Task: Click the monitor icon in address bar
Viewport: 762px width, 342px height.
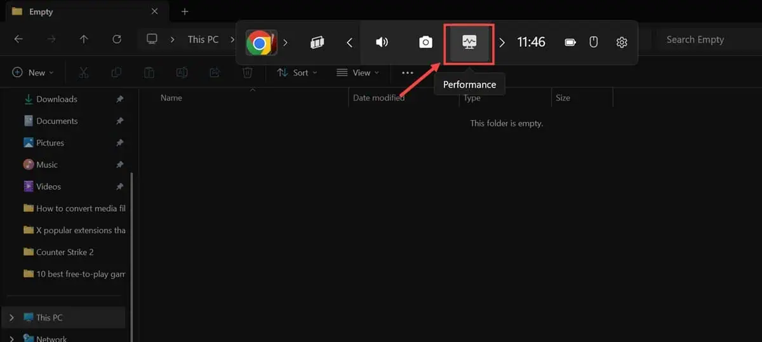Action: pos(152,39)
